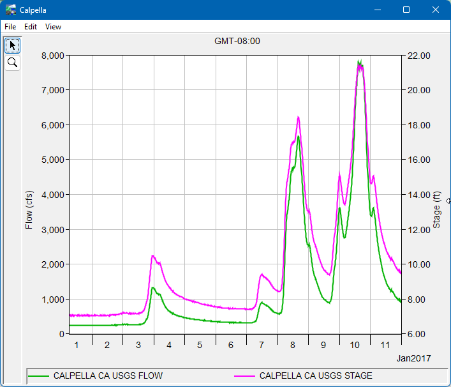This screenshot has width=451, height=387.
Task: Click the Stage (ft) axis label
Action: [437, 210]
